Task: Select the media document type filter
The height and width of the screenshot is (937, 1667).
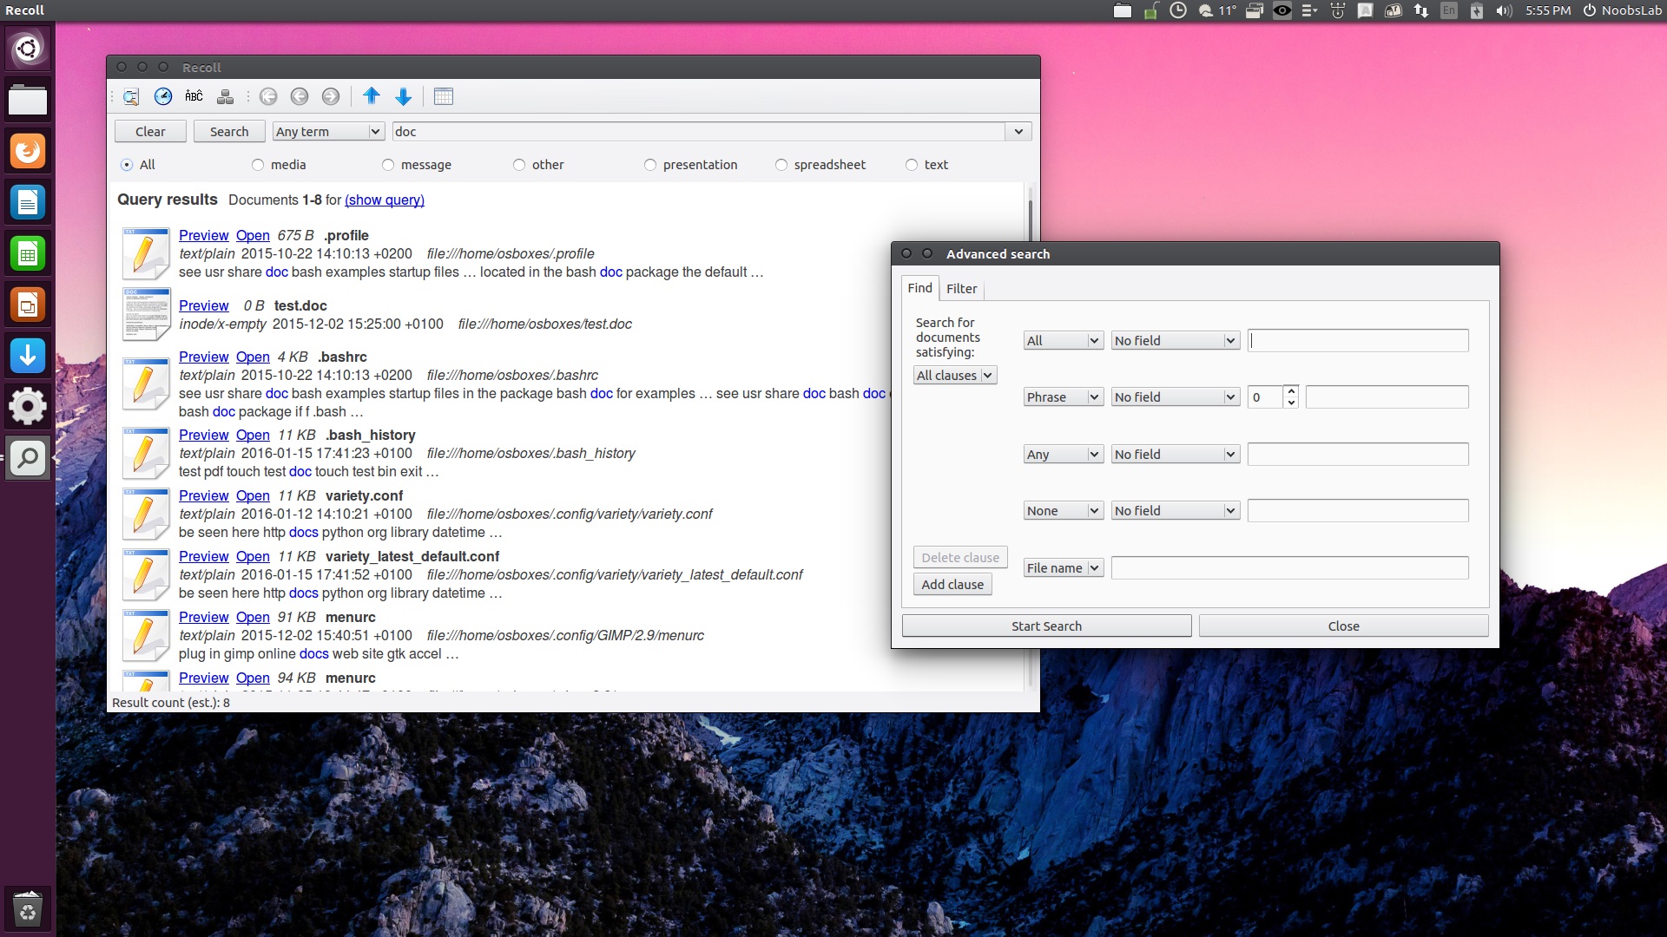Action: (257, 165)
